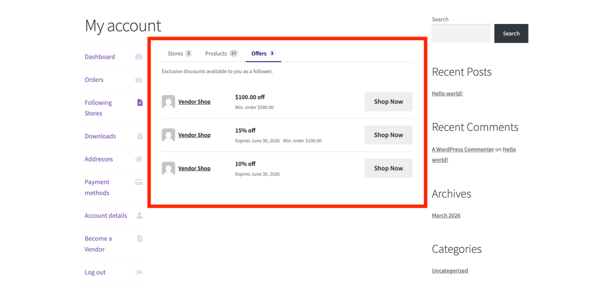This screenshot has width=613, height=293.
Task: Click the Account details person icon
Action: (139, 215)
